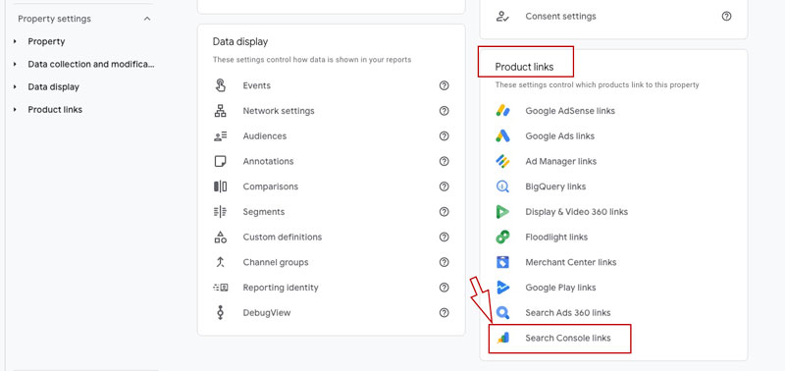Expand the Product links sidebar arrow

click(x=15, y=109)
